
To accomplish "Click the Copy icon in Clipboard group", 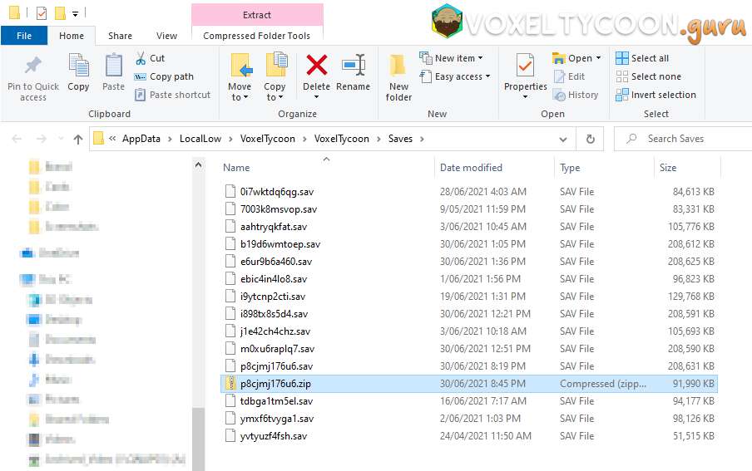I will point(78,66).
